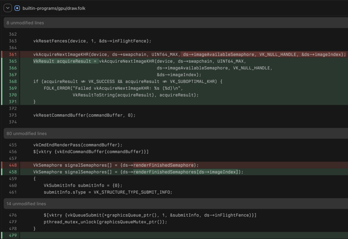Click line number 363 in gutter
This screenshot has width=348, height=239.
coord(13,41)
